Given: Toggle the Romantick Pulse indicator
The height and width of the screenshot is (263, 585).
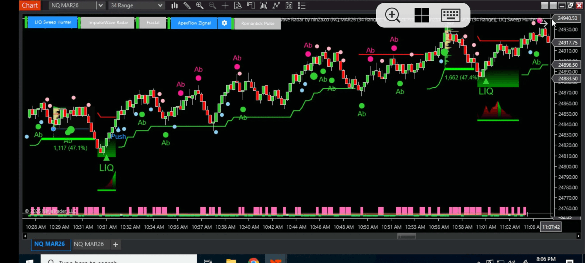Looking at the screenshot, I should [x=258, y=23].
